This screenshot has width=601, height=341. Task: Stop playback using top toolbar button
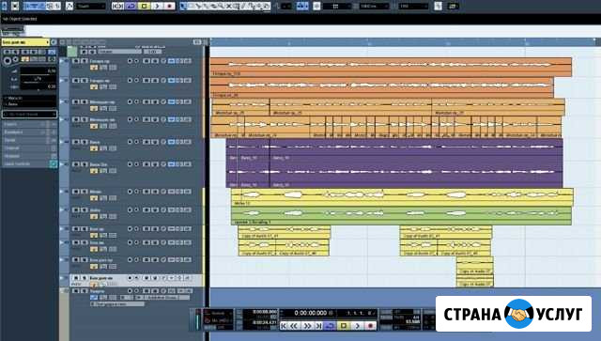click(x=144, y=7)
